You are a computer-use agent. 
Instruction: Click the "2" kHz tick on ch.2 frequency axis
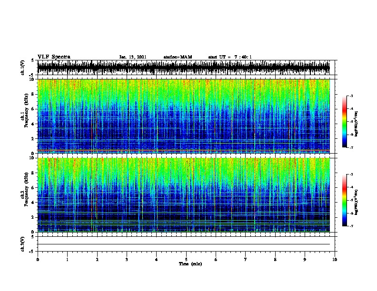pyautogui.click(x=33, y=217)
